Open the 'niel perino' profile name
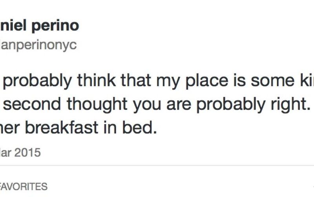 tap(40, 26)
